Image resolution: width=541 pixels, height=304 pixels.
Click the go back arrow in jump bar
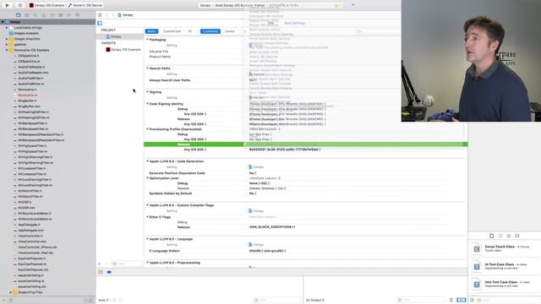tap(107, 15)
